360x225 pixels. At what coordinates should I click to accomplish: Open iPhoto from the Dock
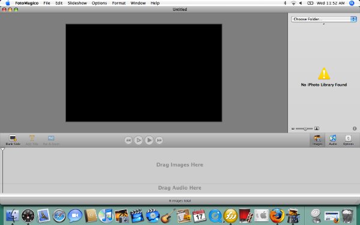(121, 216)
